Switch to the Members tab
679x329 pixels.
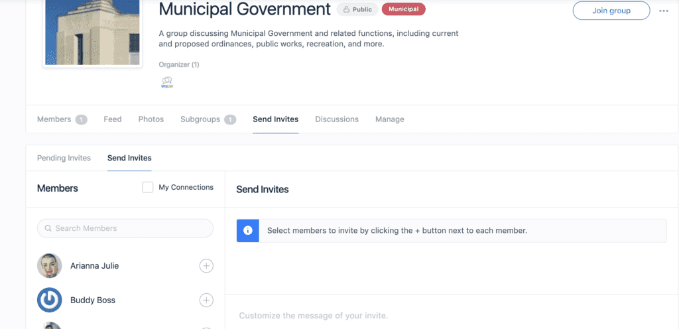[62, 119]
